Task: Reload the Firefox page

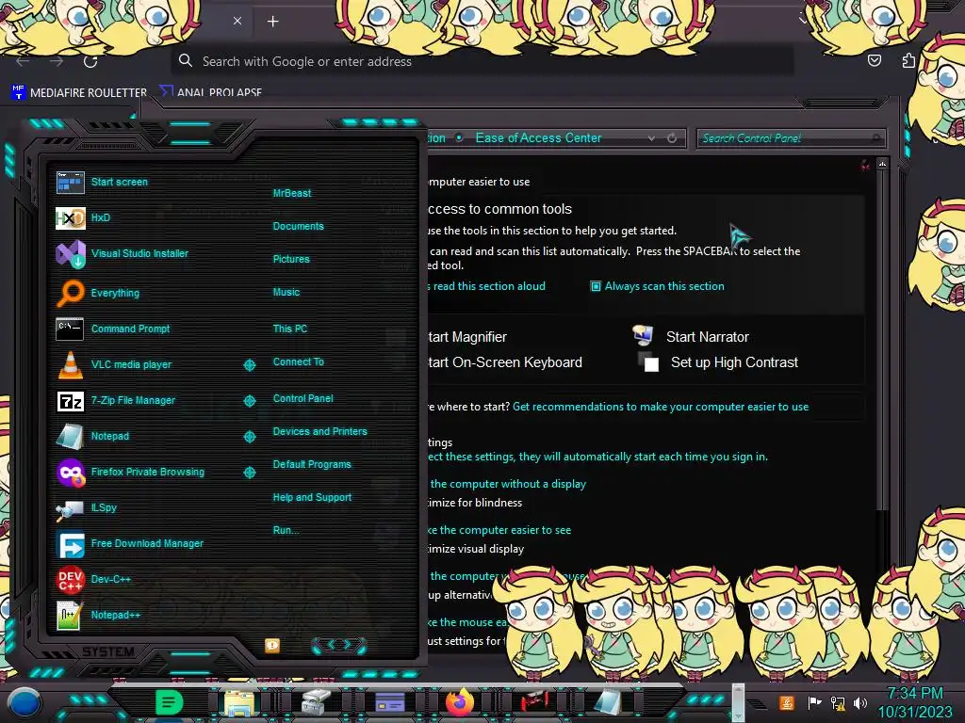Action: pos(90,61)
